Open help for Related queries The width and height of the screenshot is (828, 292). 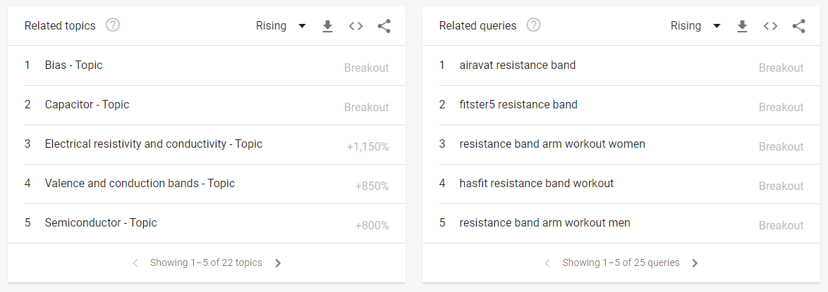(534, 25)
